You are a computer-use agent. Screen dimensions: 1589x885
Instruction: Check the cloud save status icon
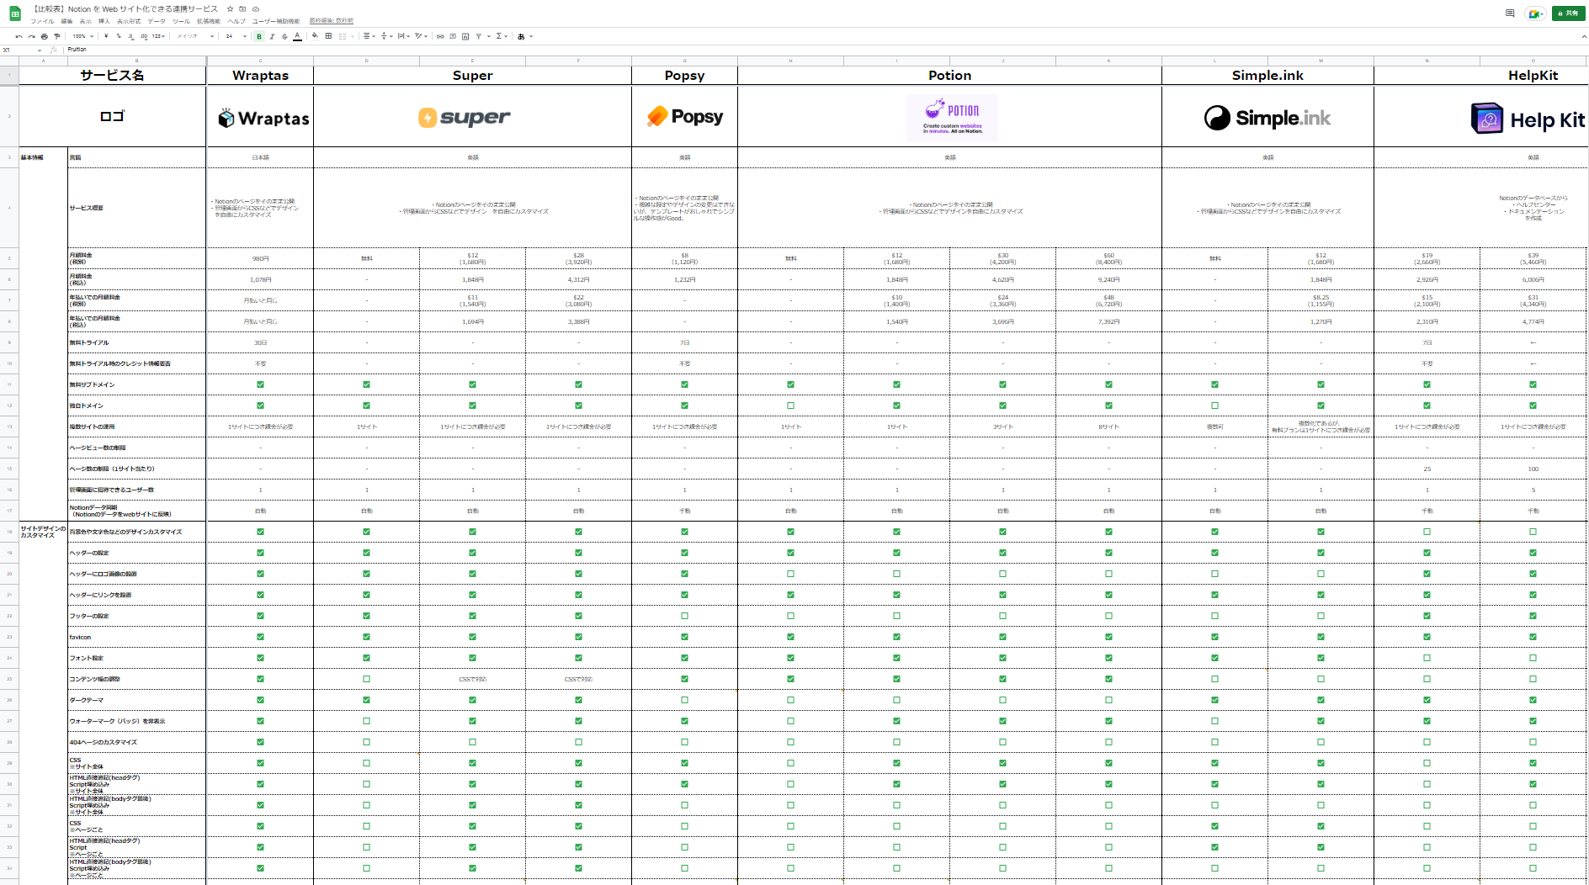256,9
